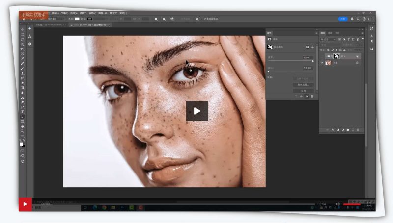Image resolution: width=393 pixels, height=223 pixels.
Task: Open search with the magnifier icon at top right
Action: pos(358,19)
